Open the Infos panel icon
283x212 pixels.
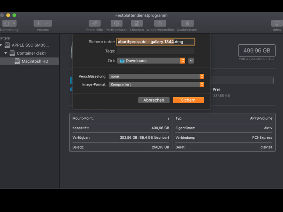coord(277,23)
